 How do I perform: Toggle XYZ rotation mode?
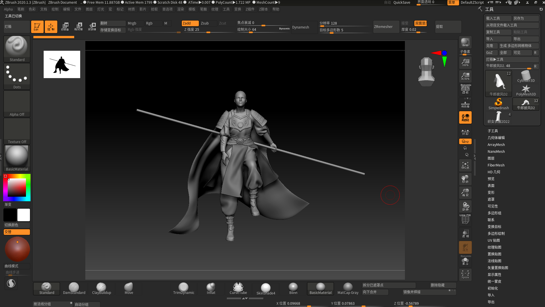coord(465,142)
